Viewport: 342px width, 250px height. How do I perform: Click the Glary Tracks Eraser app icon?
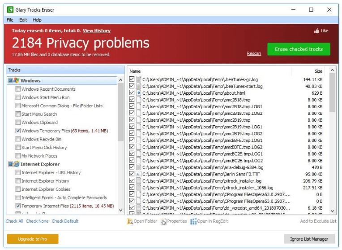[10, 10]
